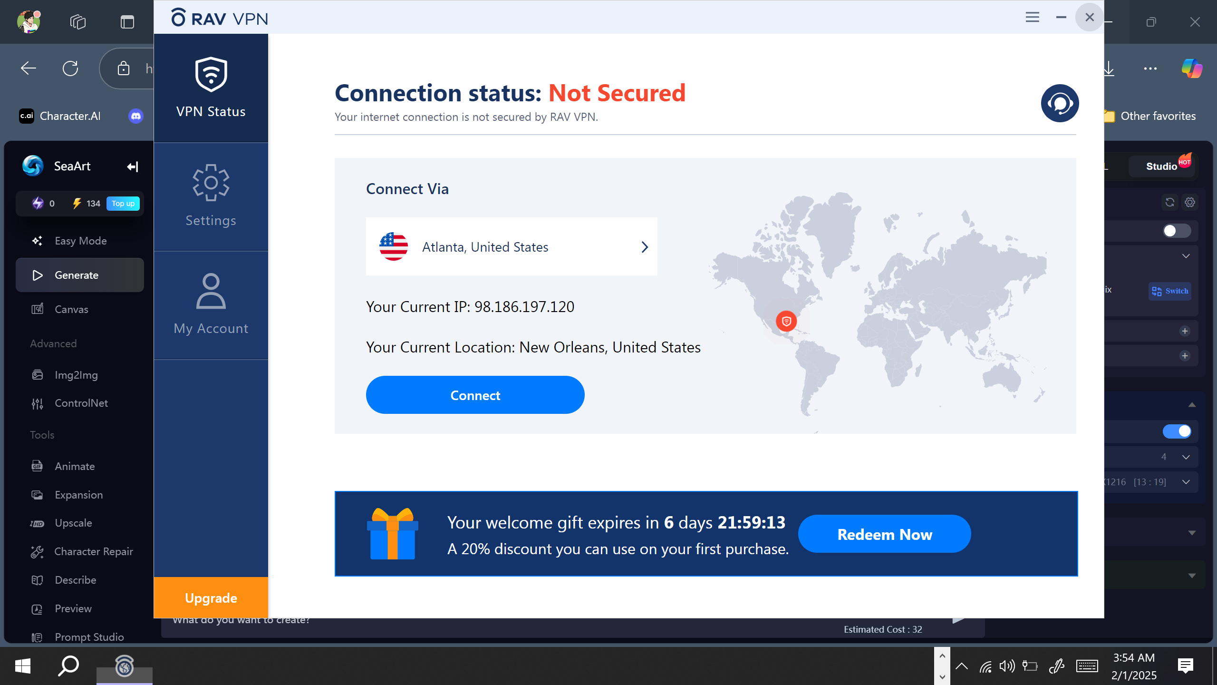
Task: Open the Atlanta, United States server selector
Action: 511,247
